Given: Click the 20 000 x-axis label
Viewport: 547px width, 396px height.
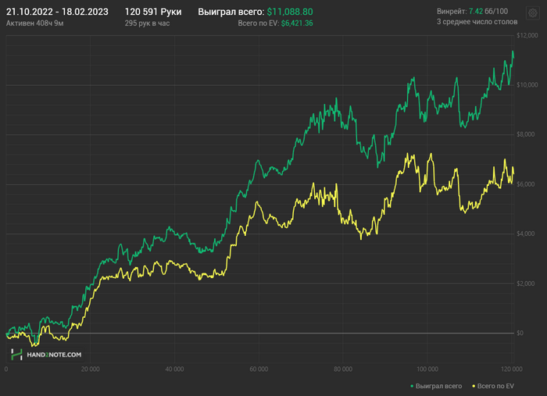Looking at the screenshot, I should (91, 369).
